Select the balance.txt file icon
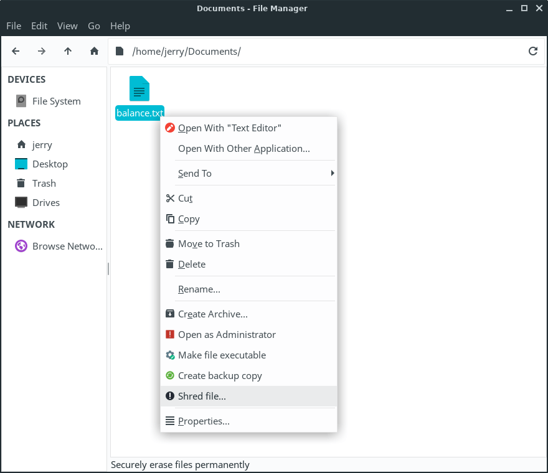The width and height of the screenshot is (548, 473). (x=139, y=89)
